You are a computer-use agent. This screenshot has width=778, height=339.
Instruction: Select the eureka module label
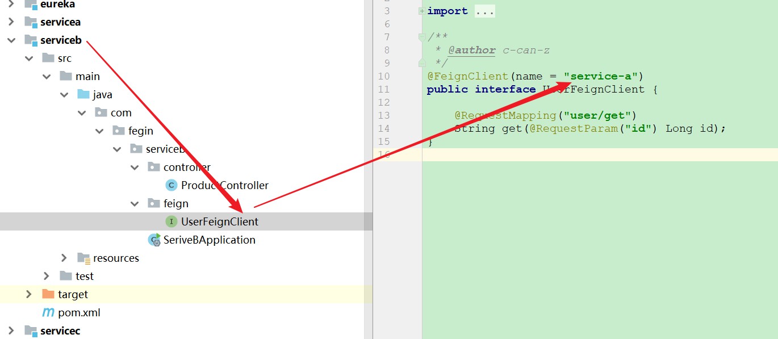point(57,5)
